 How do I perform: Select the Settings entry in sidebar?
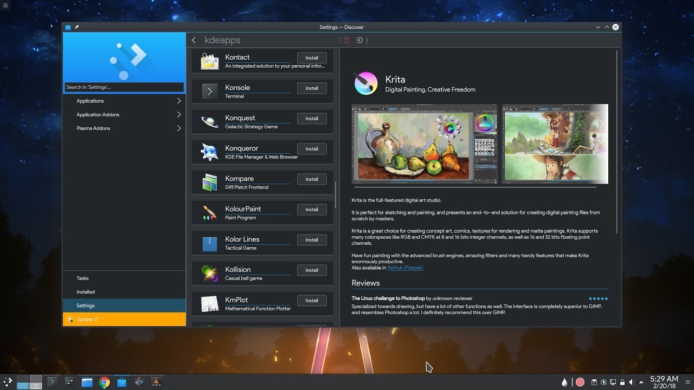pyautogui.click(x=124, y=305)
